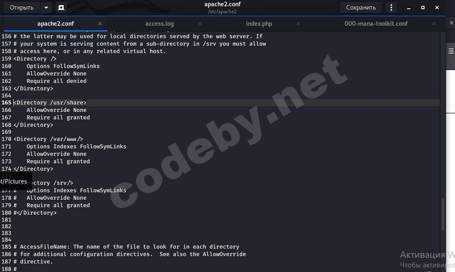The height and width of the screenshot is (272, 455).
Task: Click the line 'Require all denied'
Action: click(57, 81)
